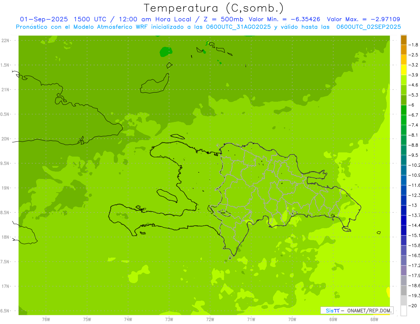Click the 'Temperatura (C,somb.)' chart title
This screenshot has width=420, height=324.
point(214,8)
